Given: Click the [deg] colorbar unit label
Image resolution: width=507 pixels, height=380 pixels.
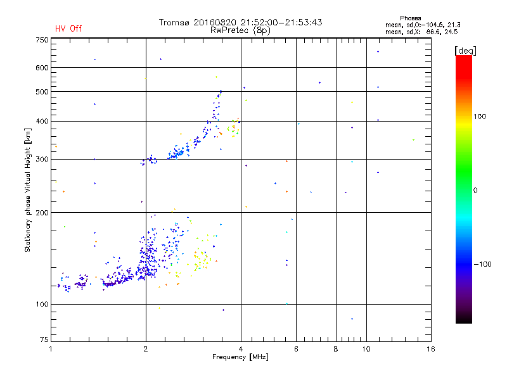Looking at the screenshot, I should coord(465,51).
